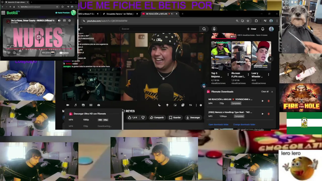The image size is (322, 181).
Task: Toggle subtitles on the NUBES player
Action: tap(64, 21)
